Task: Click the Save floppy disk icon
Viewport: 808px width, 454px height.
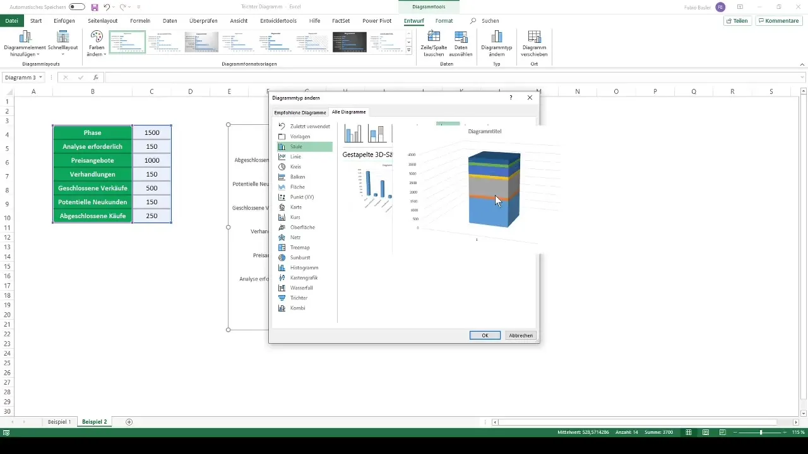Action: point(95,7)
